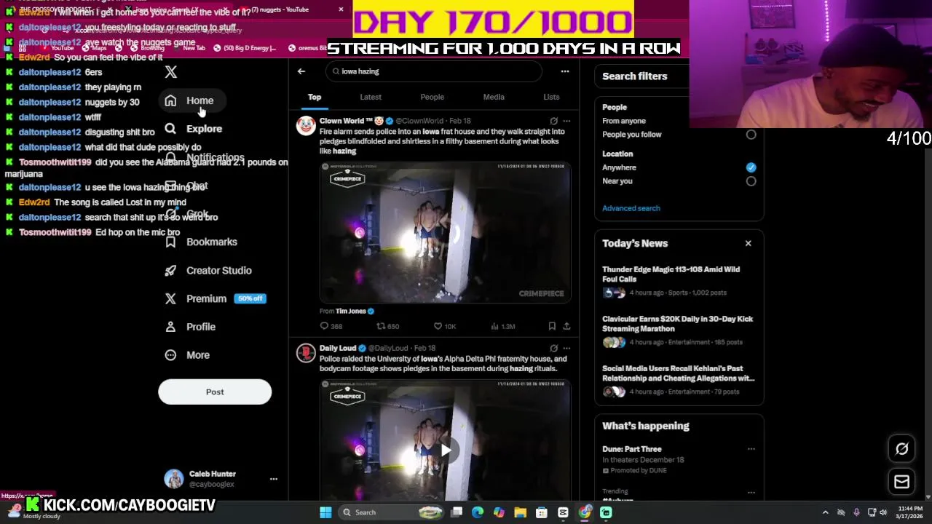Viewport: 932px width, 524px height.
Task: Open File Explorer from taskbar
Action: click(520, 512)
